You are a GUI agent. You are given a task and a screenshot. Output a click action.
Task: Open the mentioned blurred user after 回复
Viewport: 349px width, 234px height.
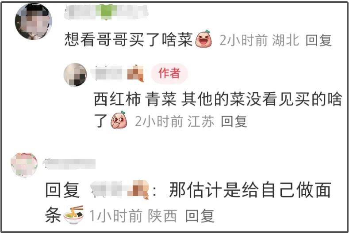(x=120, y=189)
